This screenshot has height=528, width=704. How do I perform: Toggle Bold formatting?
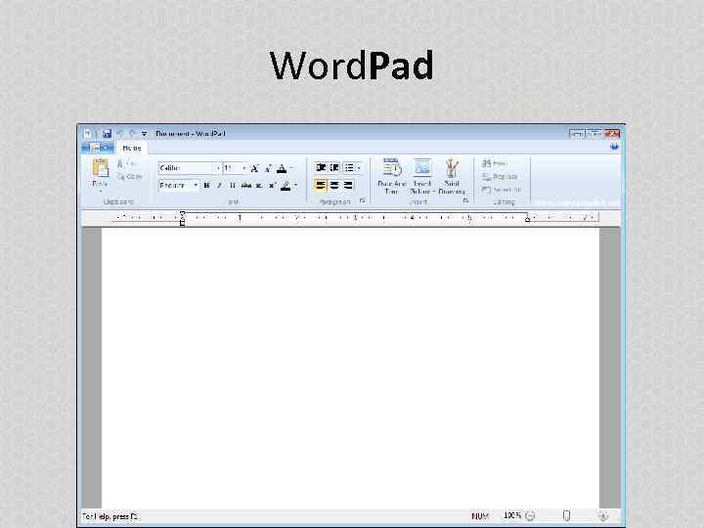click(x=206, y=185)
